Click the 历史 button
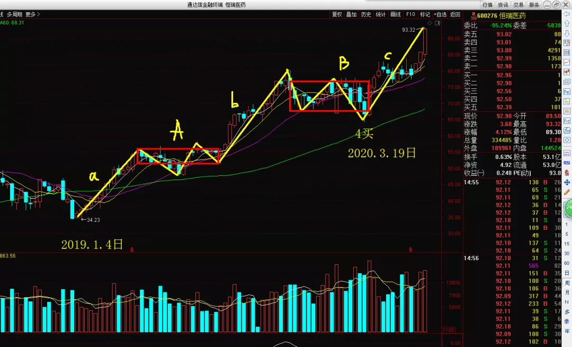This screenshot has width=572, height=347. coord(366,14)
